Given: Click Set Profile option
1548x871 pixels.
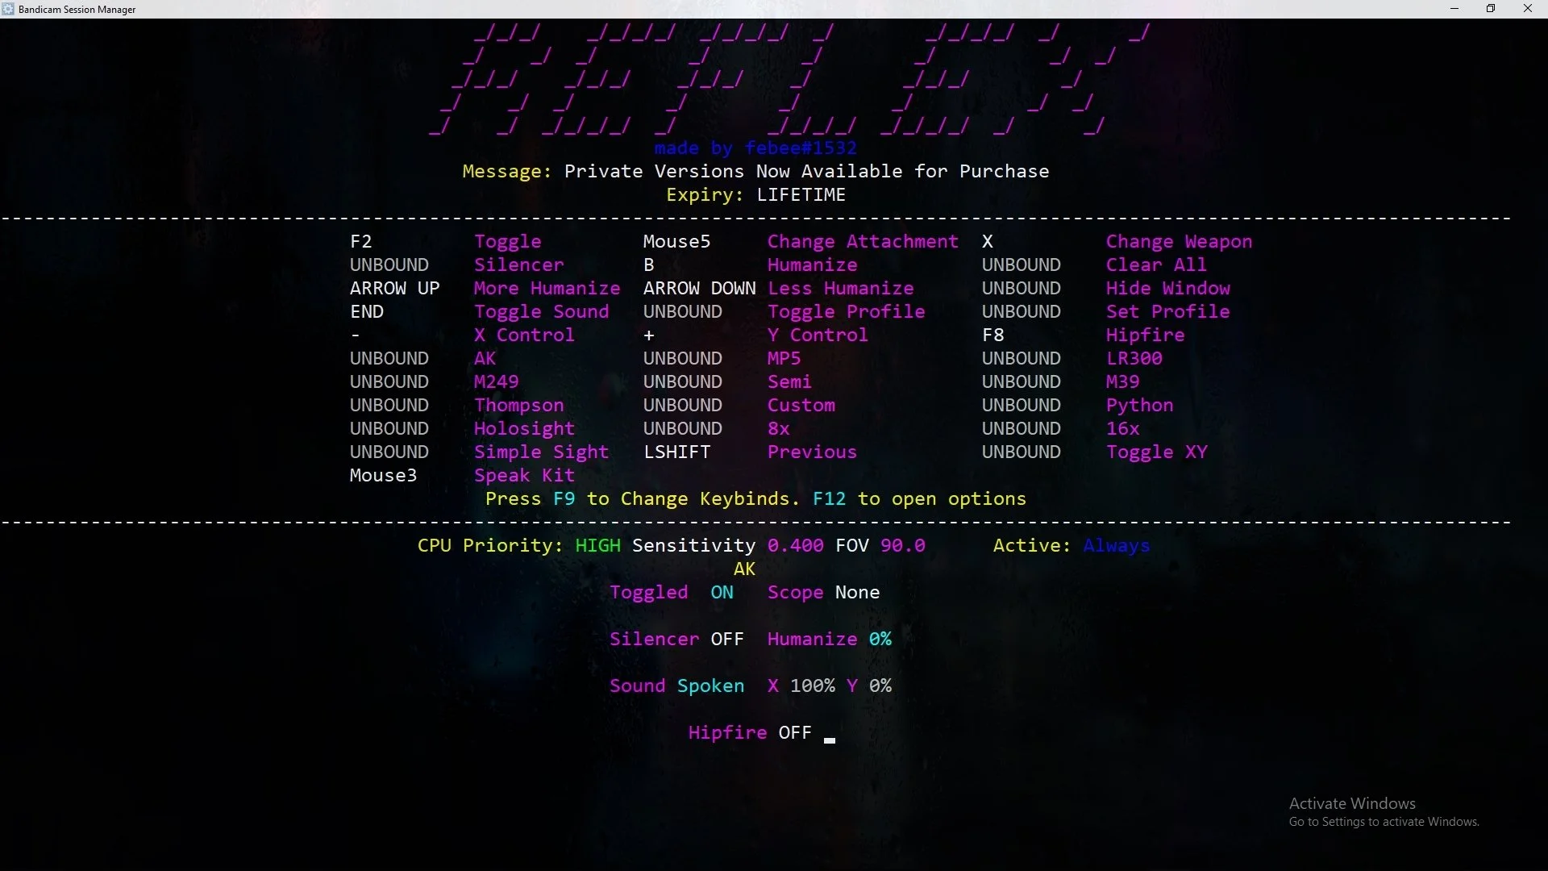Looking at the screenshot, I should click(1167, 311).
